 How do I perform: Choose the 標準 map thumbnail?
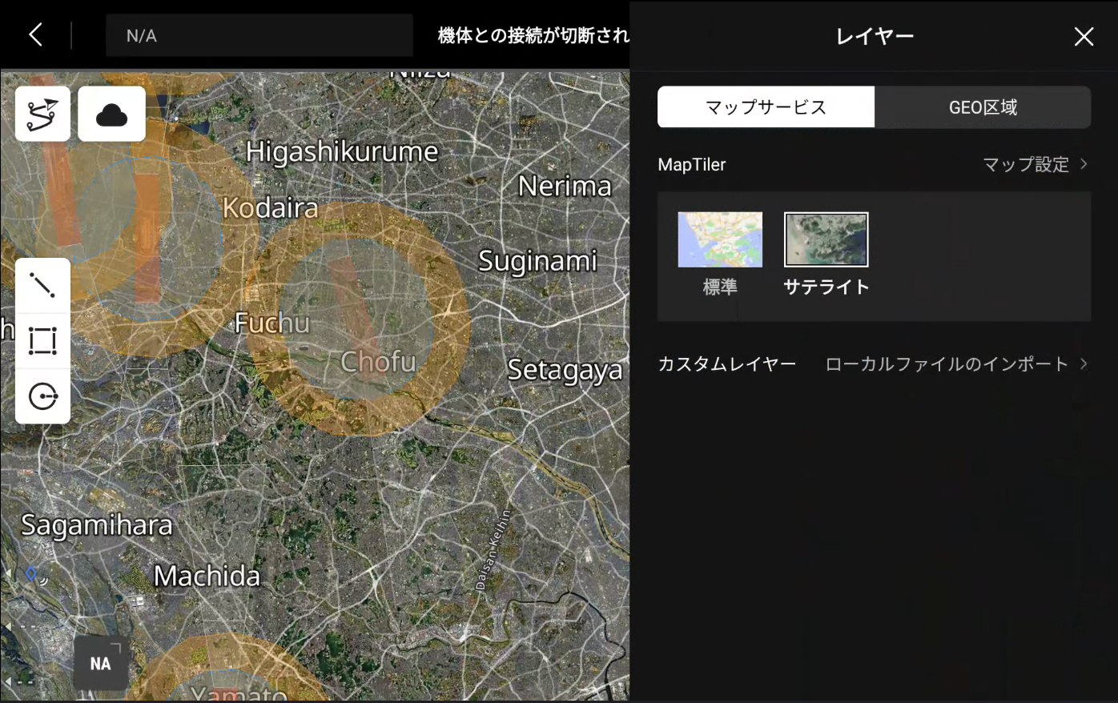click(x=720, y=239)
